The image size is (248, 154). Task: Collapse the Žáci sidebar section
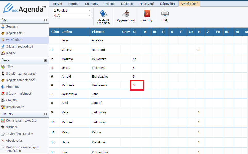pyautogui.click(x=46, y=20)
